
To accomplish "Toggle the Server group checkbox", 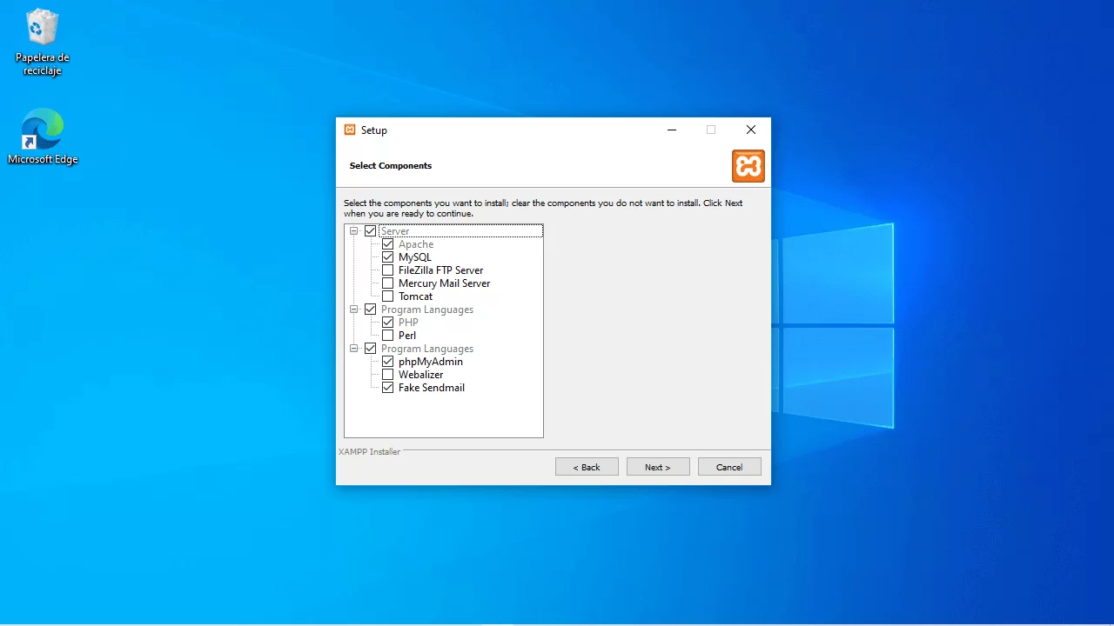I will [x=371, y=231].
